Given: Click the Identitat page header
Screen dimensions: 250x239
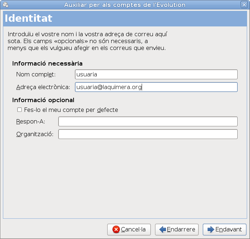Looking at the screenshot, I should coord(28,18).
